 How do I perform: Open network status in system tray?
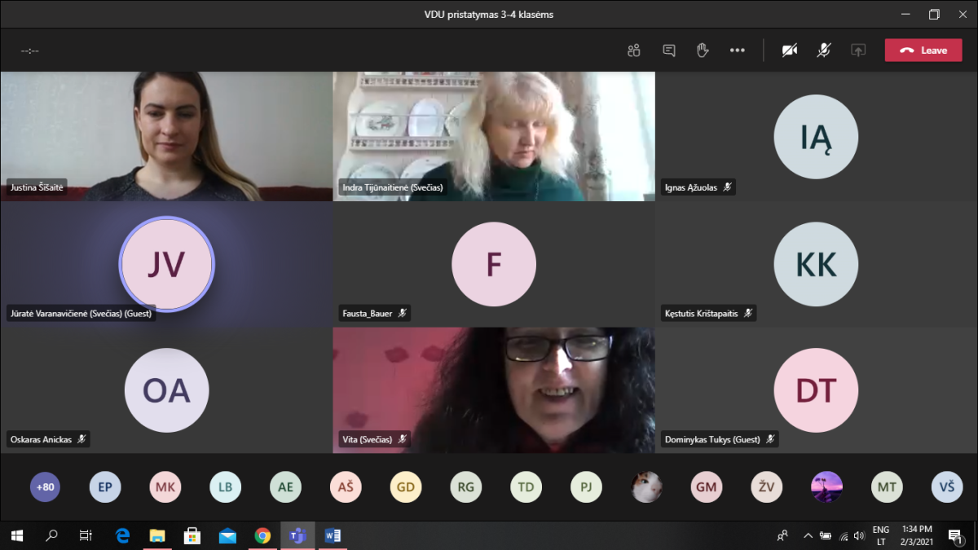[843, 535]
